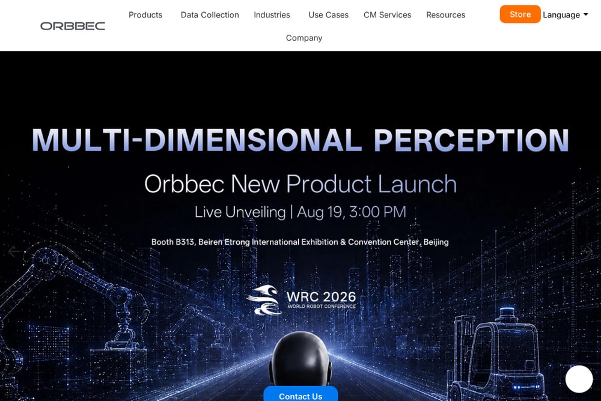Screen dimensions: 601x401
Task: Click the Booth B313 address line
Action: (300, 242)
